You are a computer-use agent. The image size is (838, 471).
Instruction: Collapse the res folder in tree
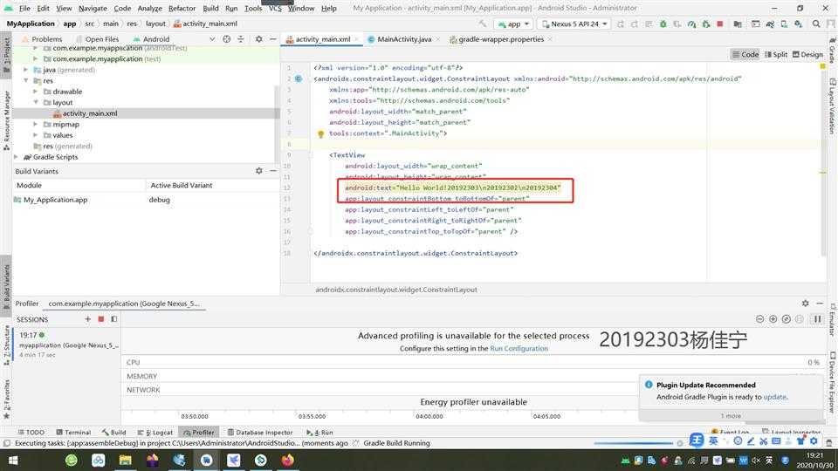pos(25,80)
